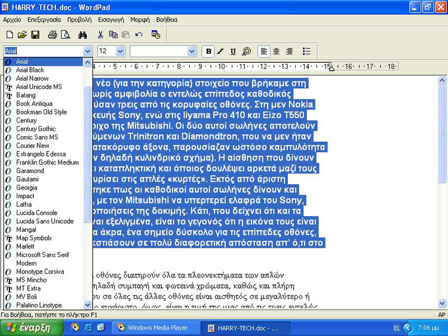The image size is (448, 336).
Task: Click HARRY-TECH.doc taskbar button
Action: click(246, 328)
